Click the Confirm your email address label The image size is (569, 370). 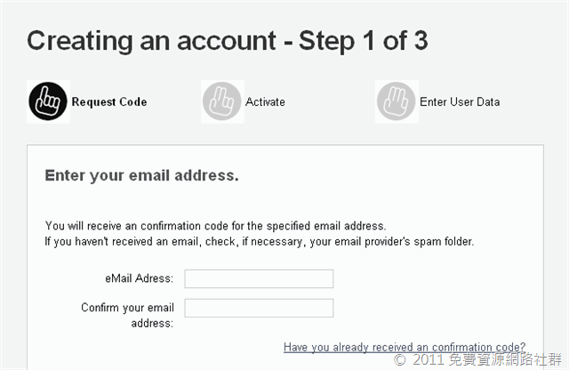point(127,315)
